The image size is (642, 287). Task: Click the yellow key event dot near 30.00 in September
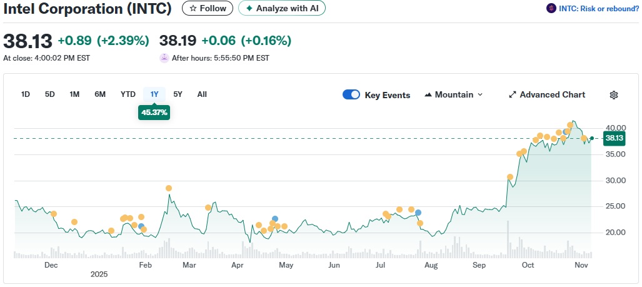[510, 177]
